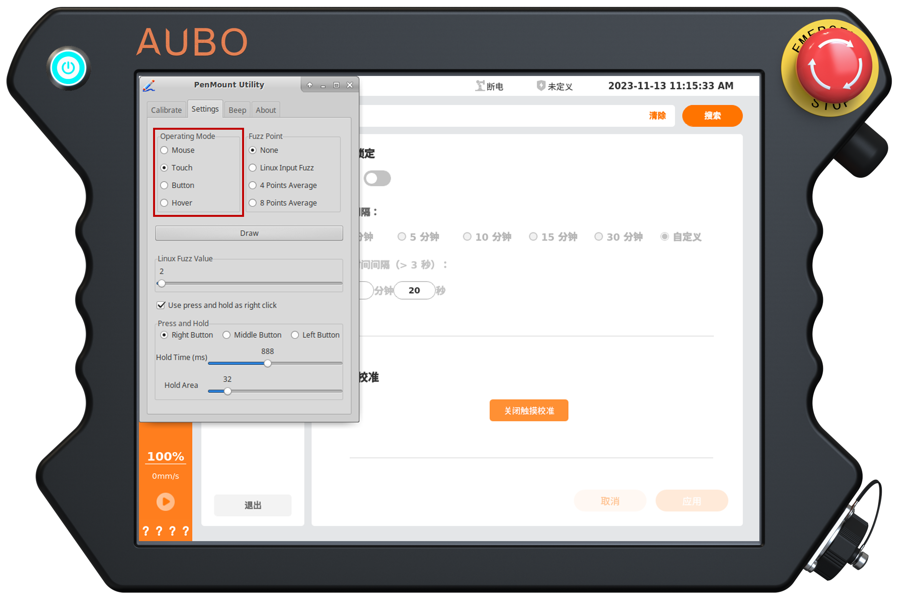899x601 pixels.
Task: Click the 退出 exit button
Action: (252, 505)
